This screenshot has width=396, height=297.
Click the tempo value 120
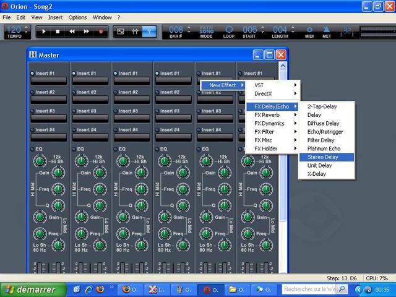point(14,30)
